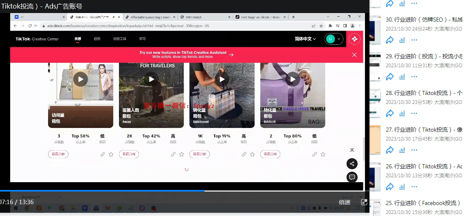Image resolution: width=466 pixels, height=216 pixels.
Task: Favorite the BAGLIX ad with star icon
Action: click(323, 154)
